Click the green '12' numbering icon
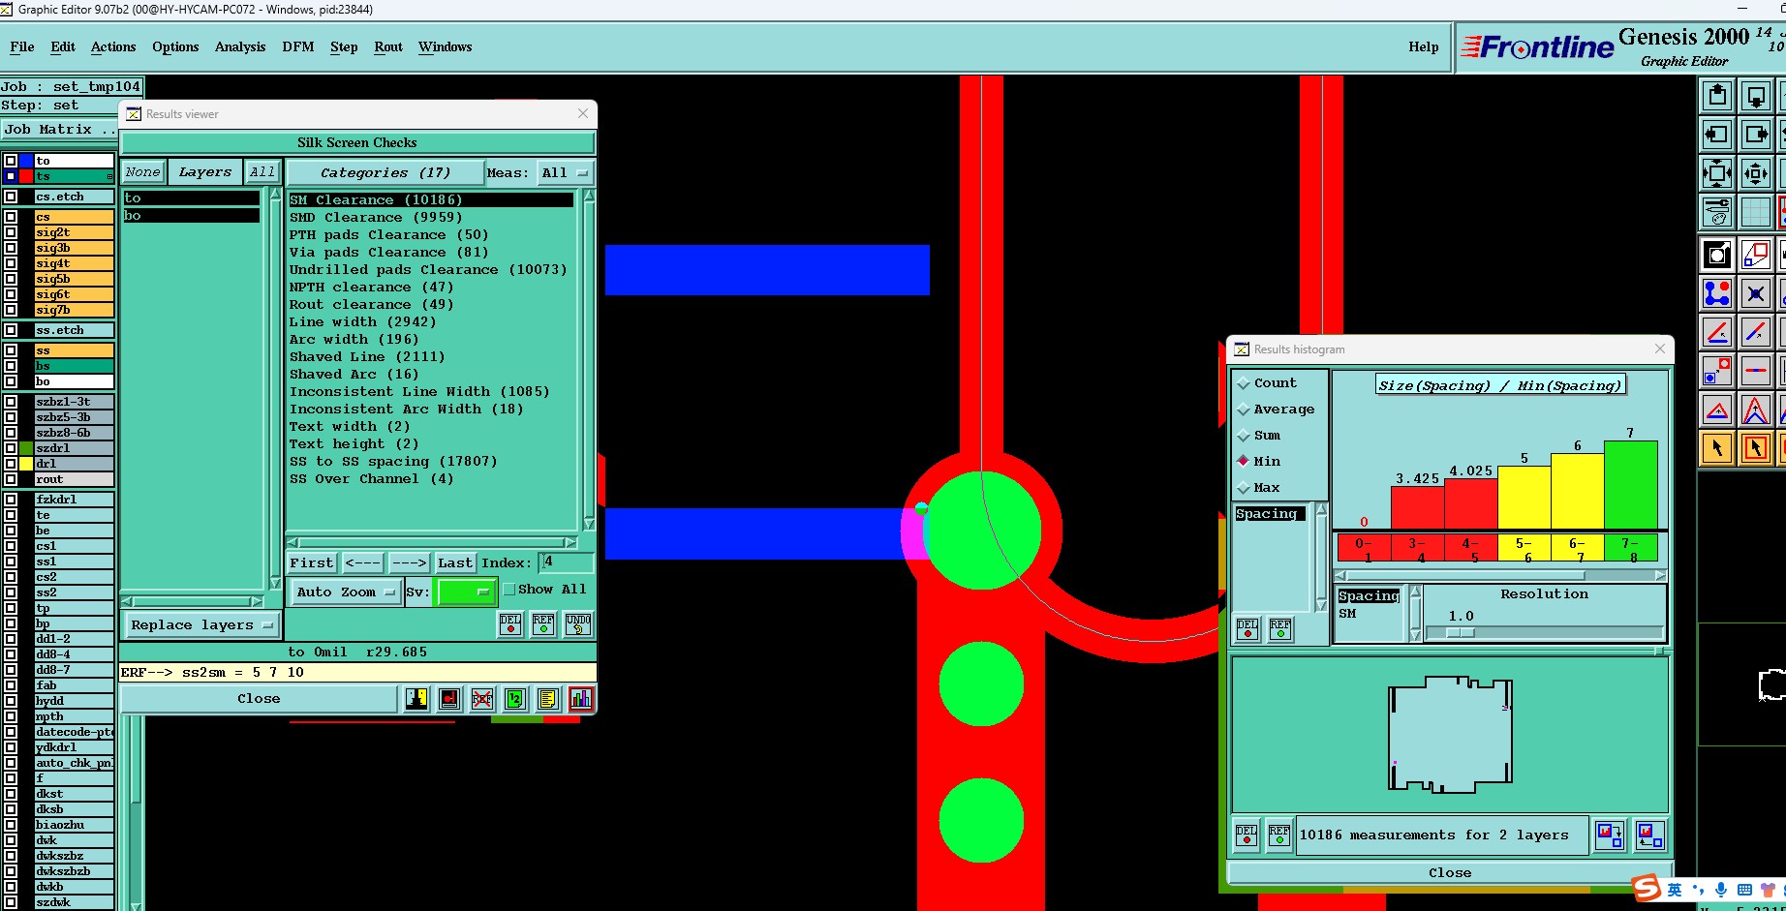The image size is (1786, 911). click(x=515, y=699)
